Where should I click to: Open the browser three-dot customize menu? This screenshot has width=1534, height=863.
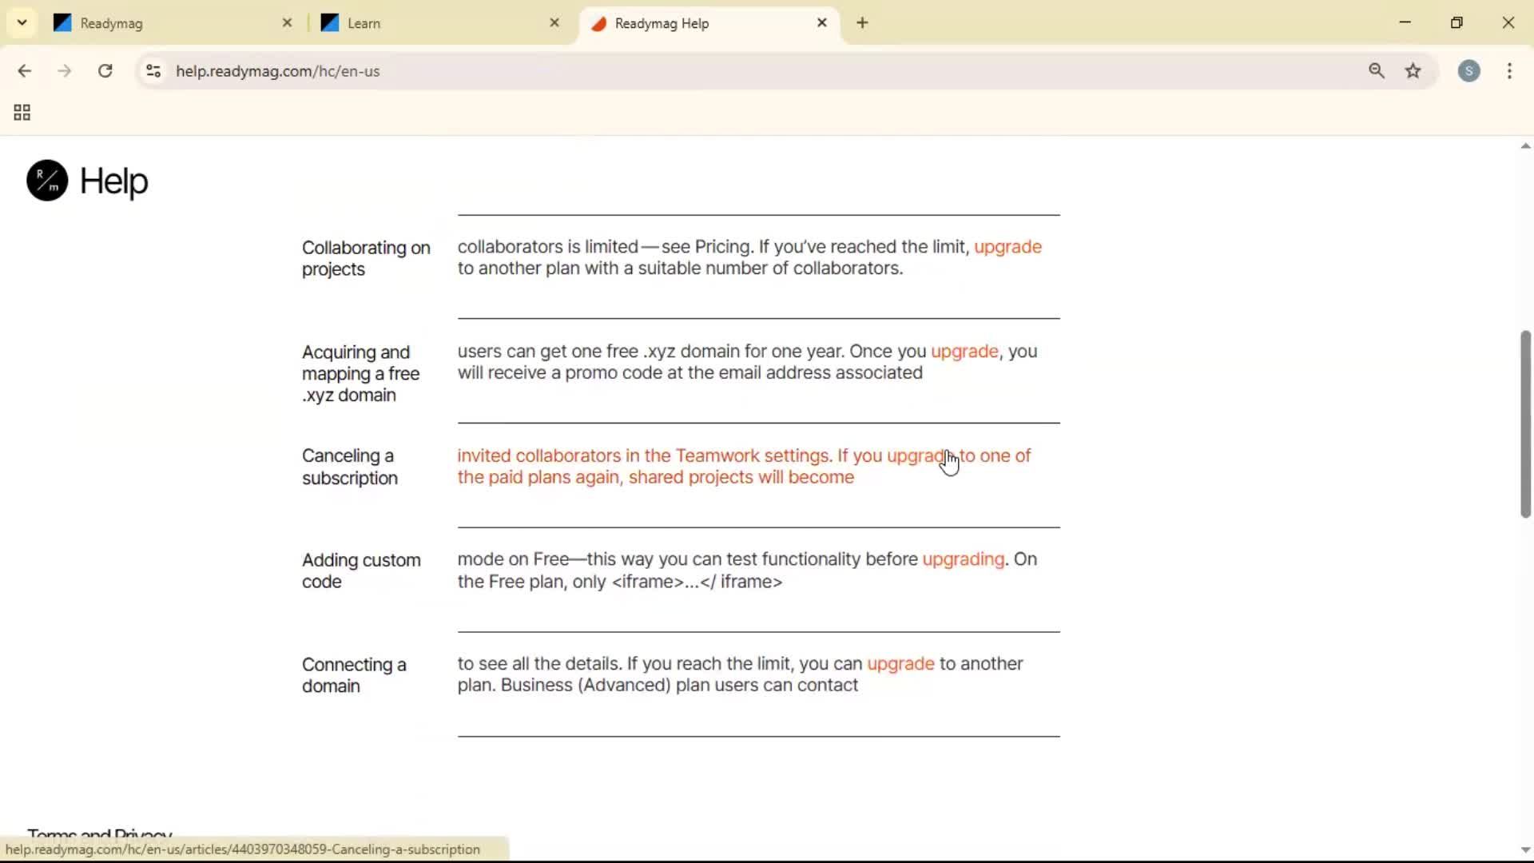(x=1510, y=71)
